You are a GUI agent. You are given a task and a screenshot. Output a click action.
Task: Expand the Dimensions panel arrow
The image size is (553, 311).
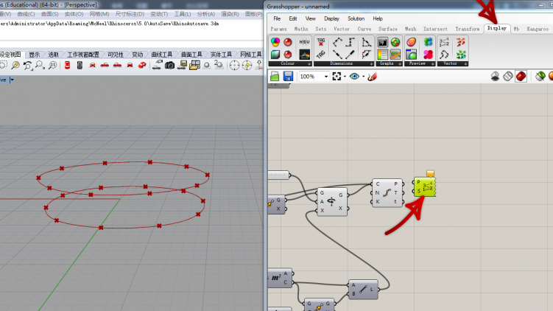pos(371,64)
